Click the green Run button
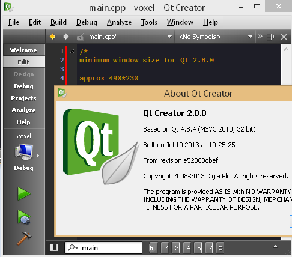Viewport: 292px width, 257px height. 24,193
